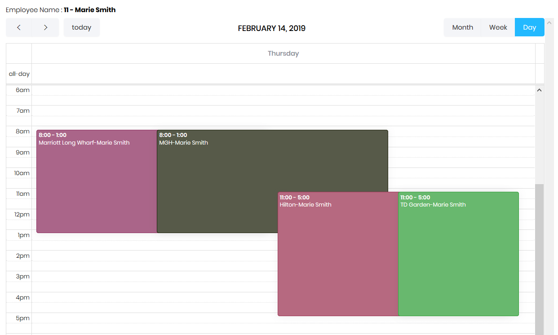Go to the next day arrow
Viewport: 558px width, 335px height.
[x=45, y=27]
